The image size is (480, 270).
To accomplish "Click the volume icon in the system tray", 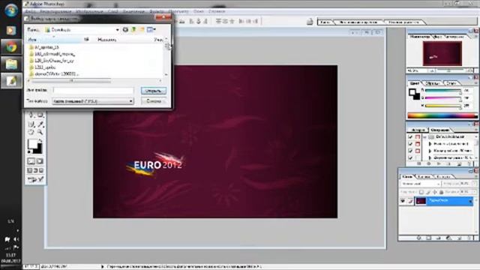I will [x=16, y=239].
